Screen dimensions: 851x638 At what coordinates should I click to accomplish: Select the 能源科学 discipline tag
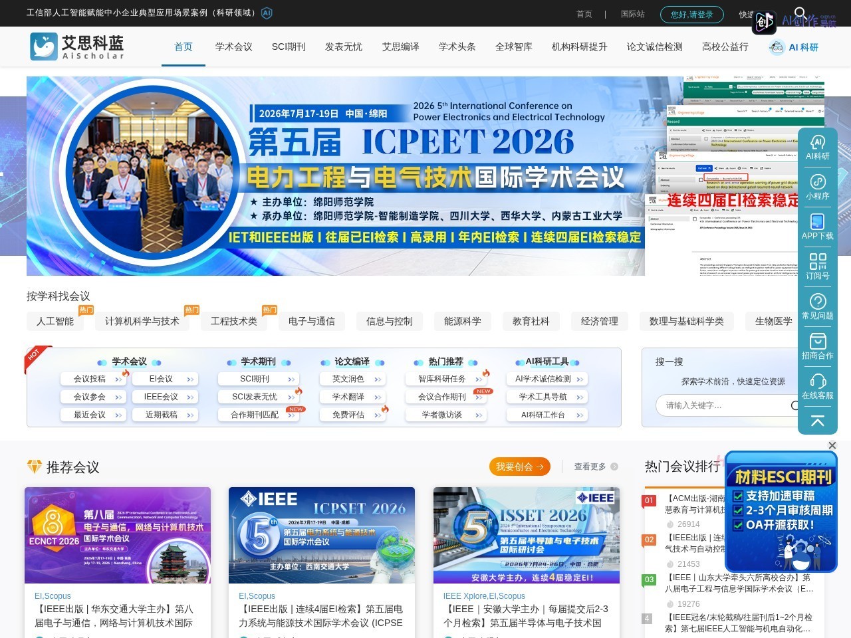click(x=463, y=322)
